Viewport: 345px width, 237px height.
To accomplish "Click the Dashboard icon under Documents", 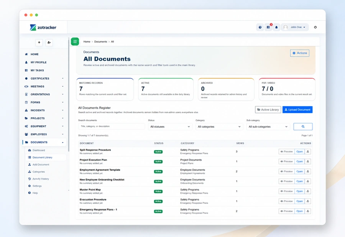I will click(x=30, y=150).
